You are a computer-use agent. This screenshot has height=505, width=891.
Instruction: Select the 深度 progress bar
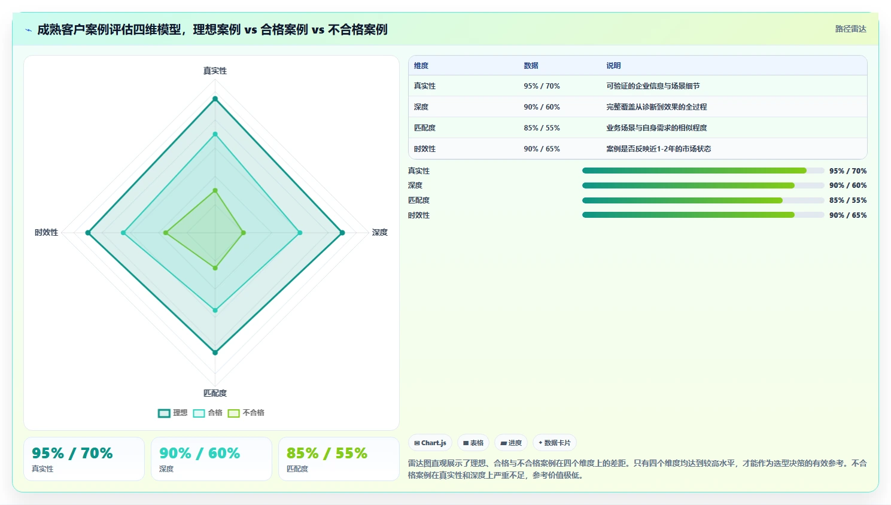pyautogui.click(x=703, y=185)
